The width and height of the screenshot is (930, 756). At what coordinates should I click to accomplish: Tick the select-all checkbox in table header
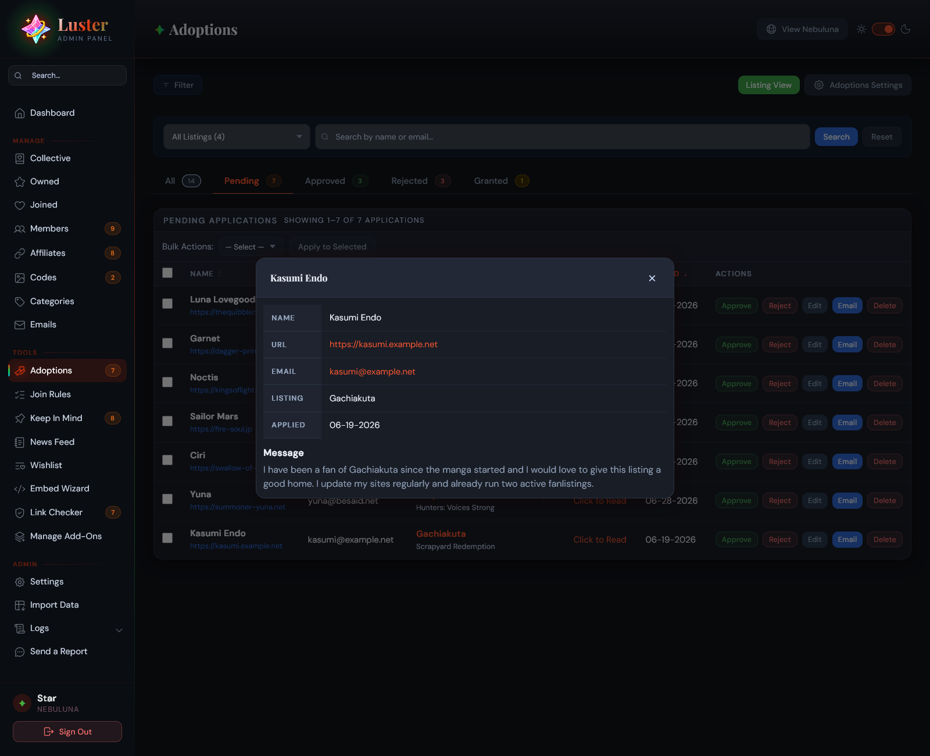[167, 273]
